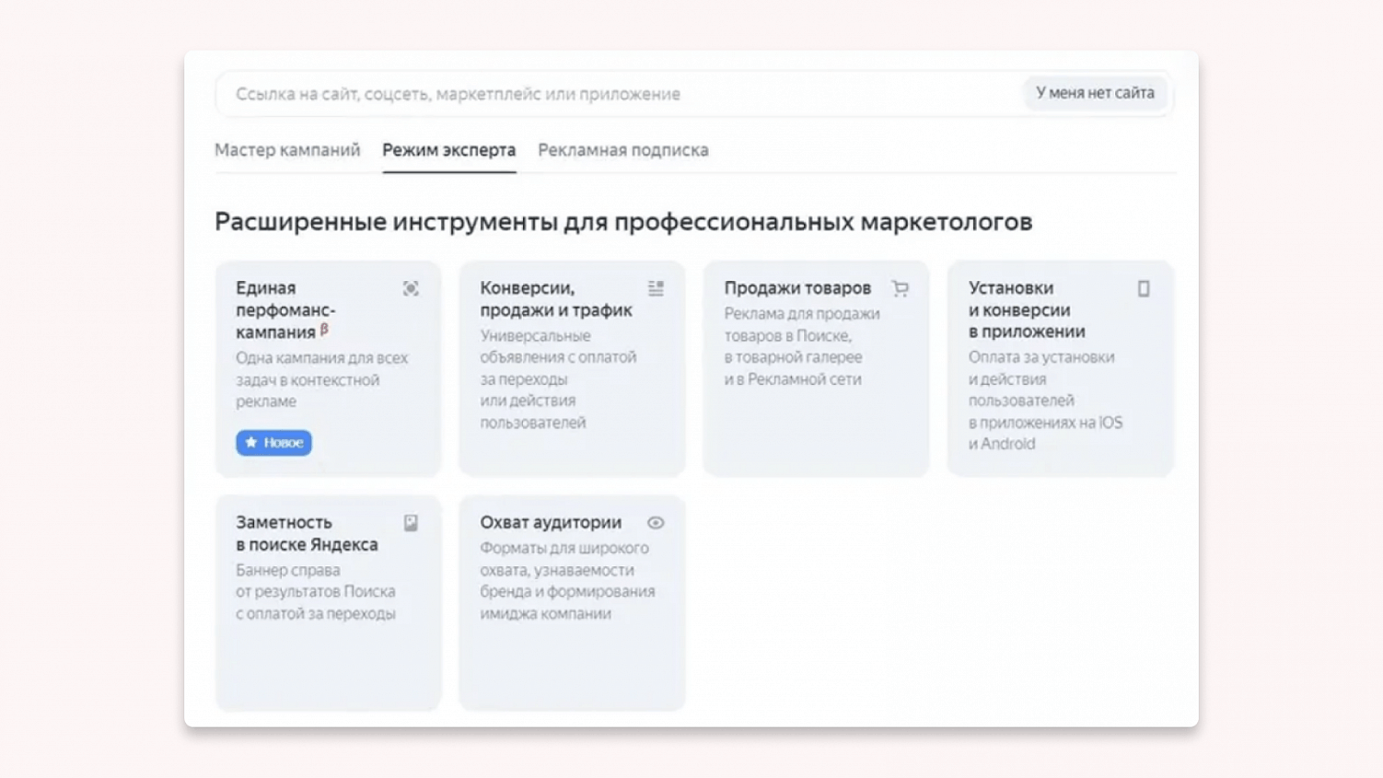
Task: Click the text 'Форматы для широкого охвата'
Action: [x=567, y=581]
